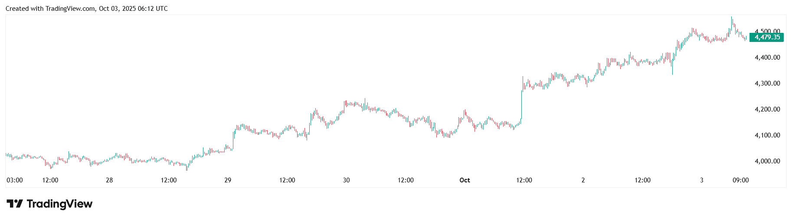The image size is (792, 220).
Task: Click the highest candle wick on the chart
Action: [731, 18]
